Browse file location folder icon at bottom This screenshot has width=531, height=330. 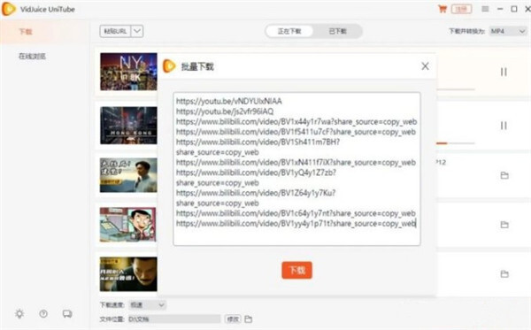(x=248, y=318)
